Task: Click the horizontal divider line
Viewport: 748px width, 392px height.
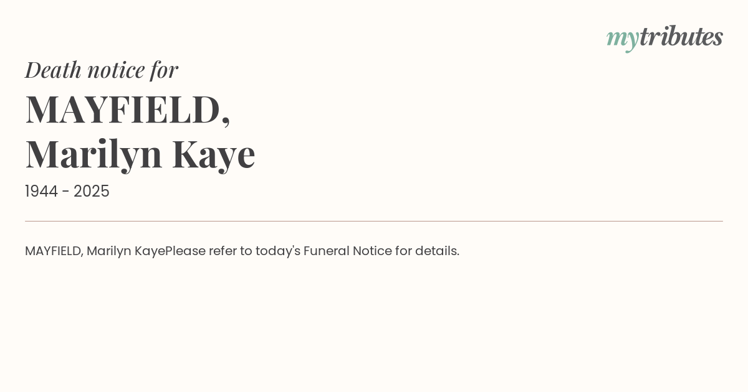Action: pyautogui.click(x=374, y=221)
